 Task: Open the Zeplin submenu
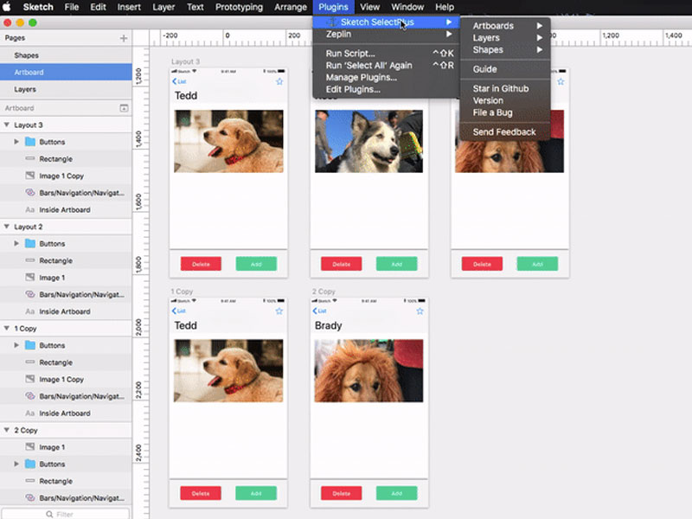(386, 34)
